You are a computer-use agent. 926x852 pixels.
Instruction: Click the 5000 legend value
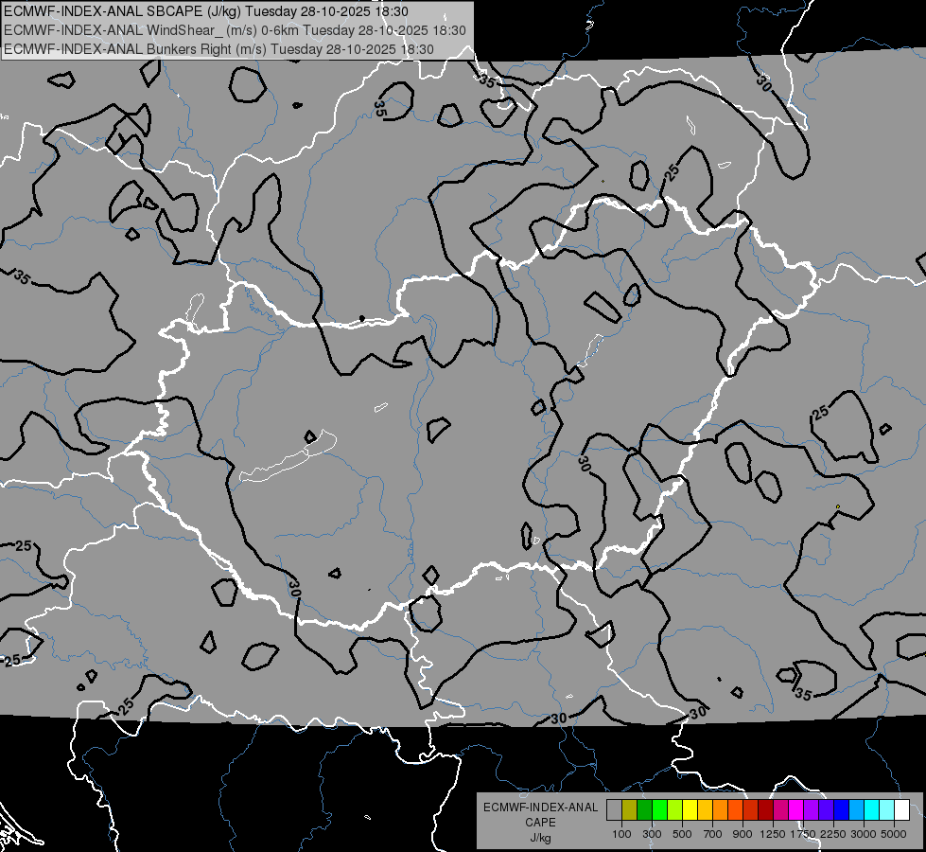pyautogui.click(x=894, y=834)
